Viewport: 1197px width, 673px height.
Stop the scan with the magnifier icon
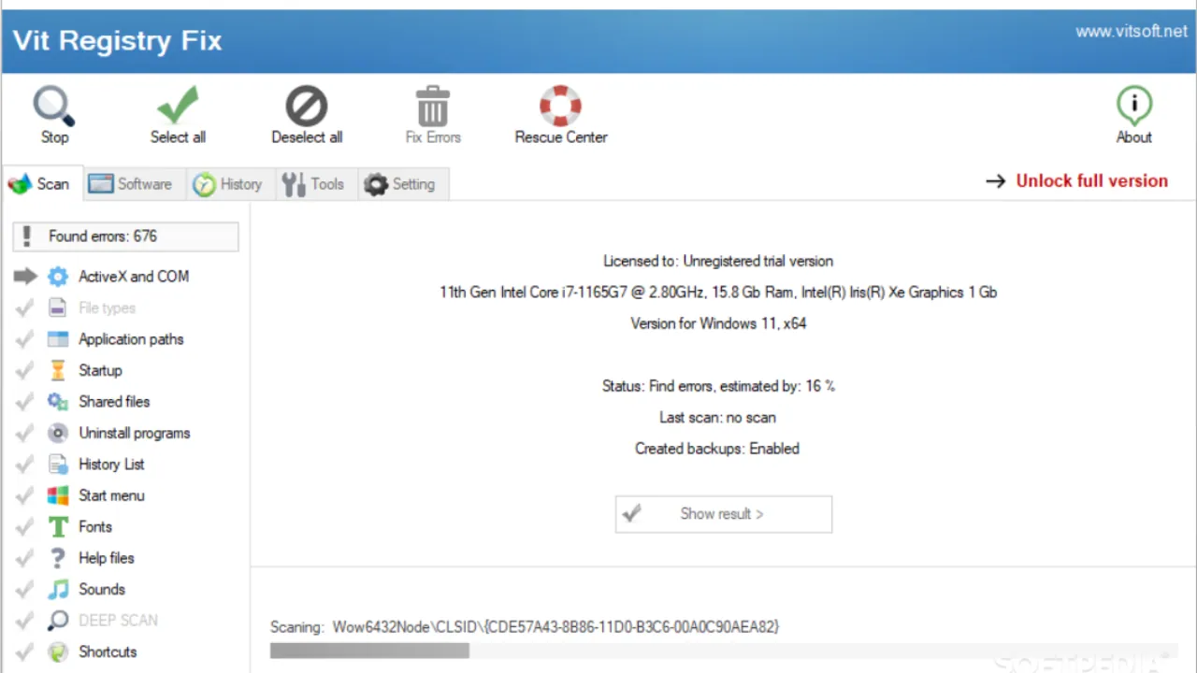click(x=54, y=107)
